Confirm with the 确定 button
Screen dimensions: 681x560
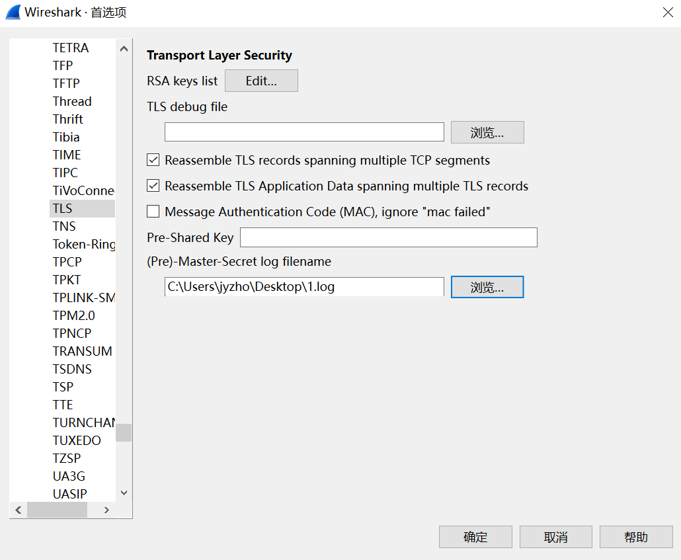475,537
